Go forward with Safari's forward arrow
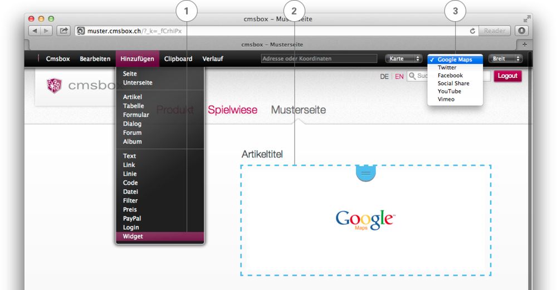Screen dimensions: 557x290 pos(46,31)
